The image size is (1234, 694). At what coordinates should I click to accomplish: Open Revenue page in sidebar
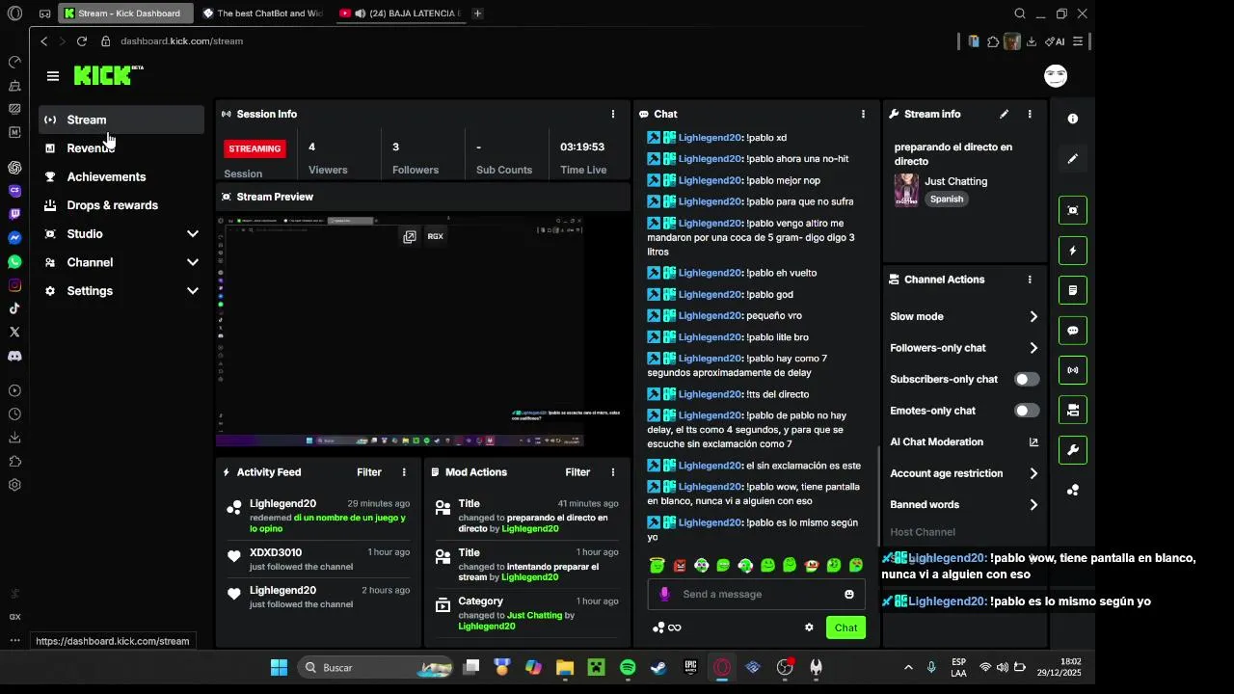(x=121, y=148)
